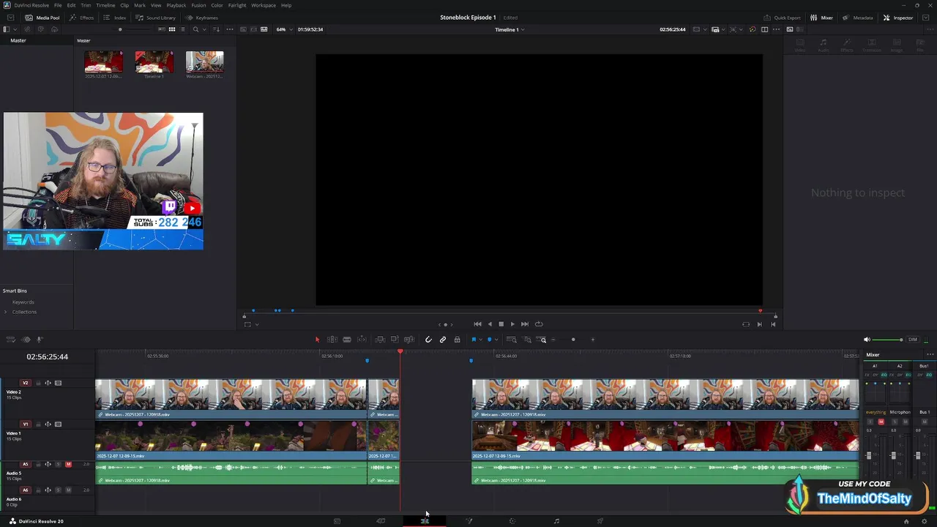Image resolution: width=937 pixels, height=527 pixels.
Task: Click the Replace clip tool
Action: pos(408,340)
